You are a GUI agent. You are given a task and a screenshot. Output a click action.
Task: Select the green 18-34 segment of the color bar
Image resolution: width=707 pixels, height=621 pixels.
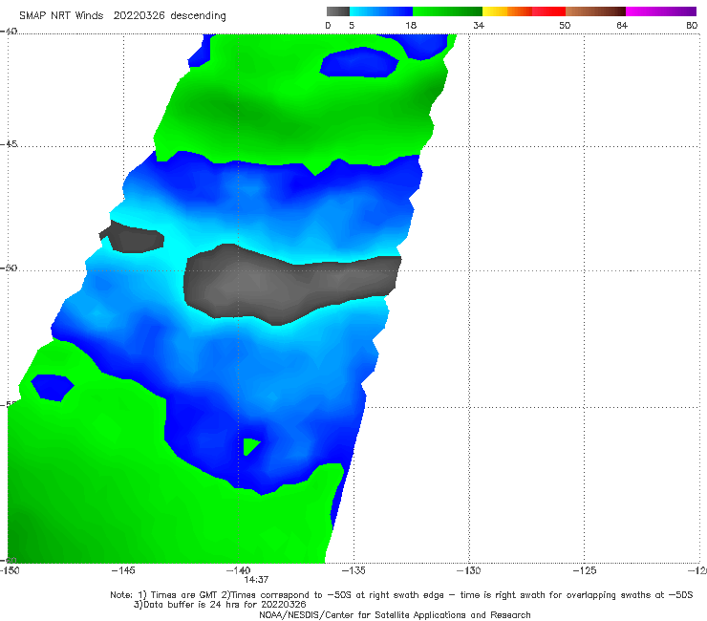(x=447, y=11)
